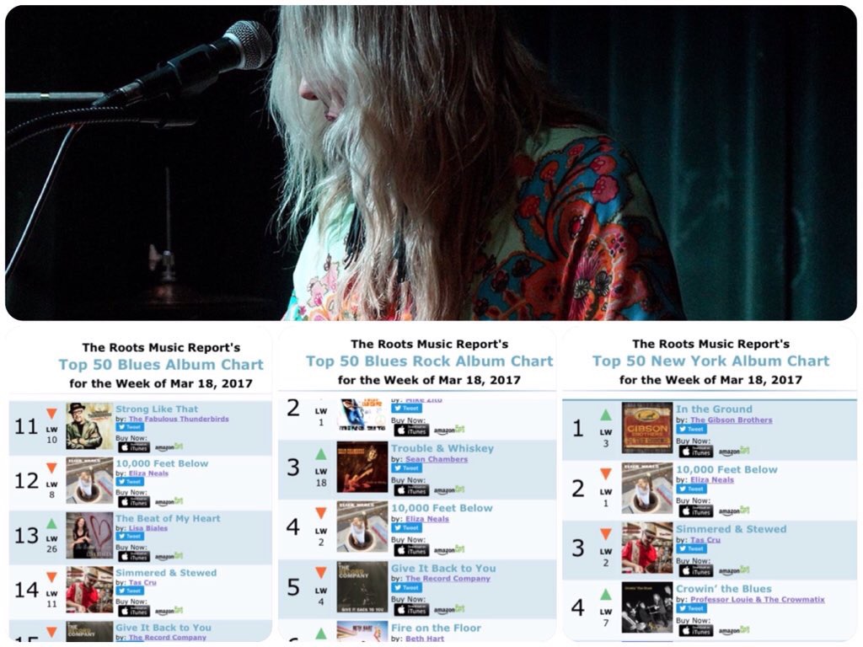Open Sean Chambers artist link
Viewport: 863px width, 647px height.
point(437,459)
